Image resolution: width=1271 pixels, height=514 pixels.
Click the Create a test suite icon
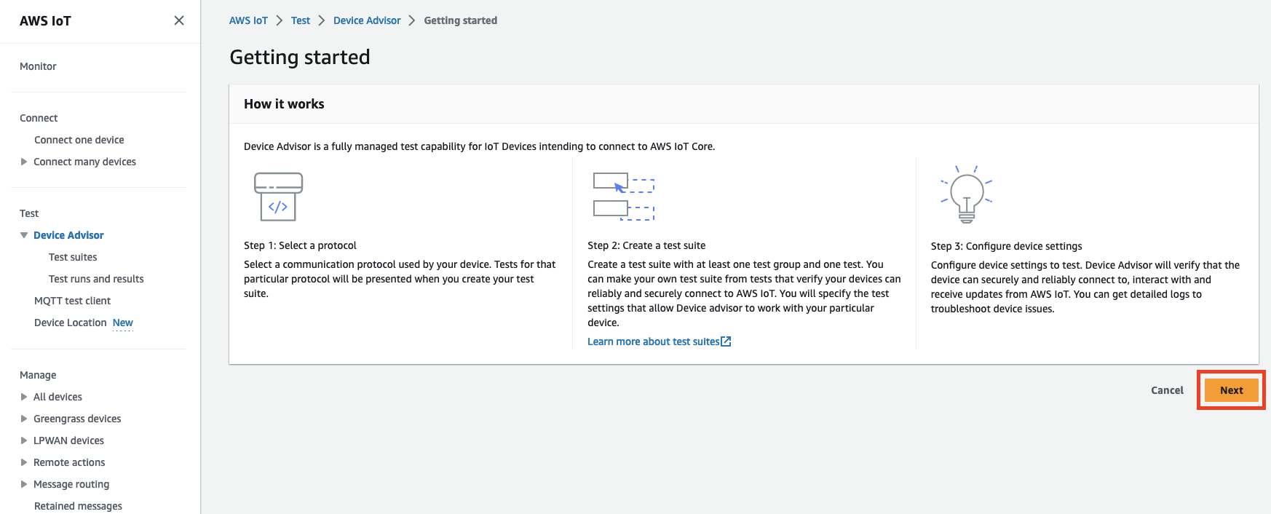point(623,197)
